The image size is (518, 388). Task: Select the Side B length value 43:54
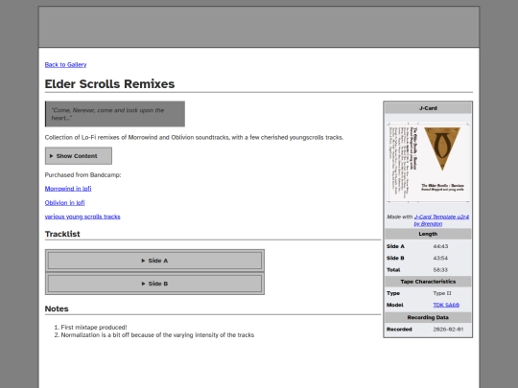pyautogui.click(x=440, y=258)
